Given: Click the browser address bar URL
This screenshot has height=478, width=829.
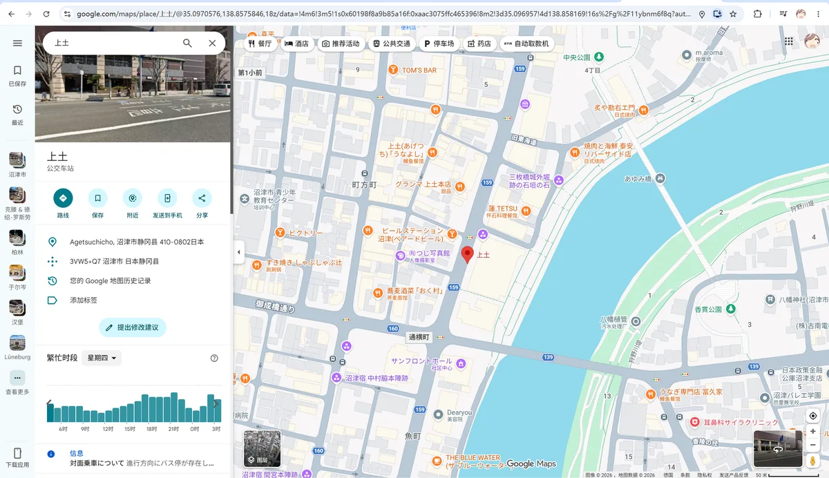Looking at the screenshot, I should tap(383, 14).
